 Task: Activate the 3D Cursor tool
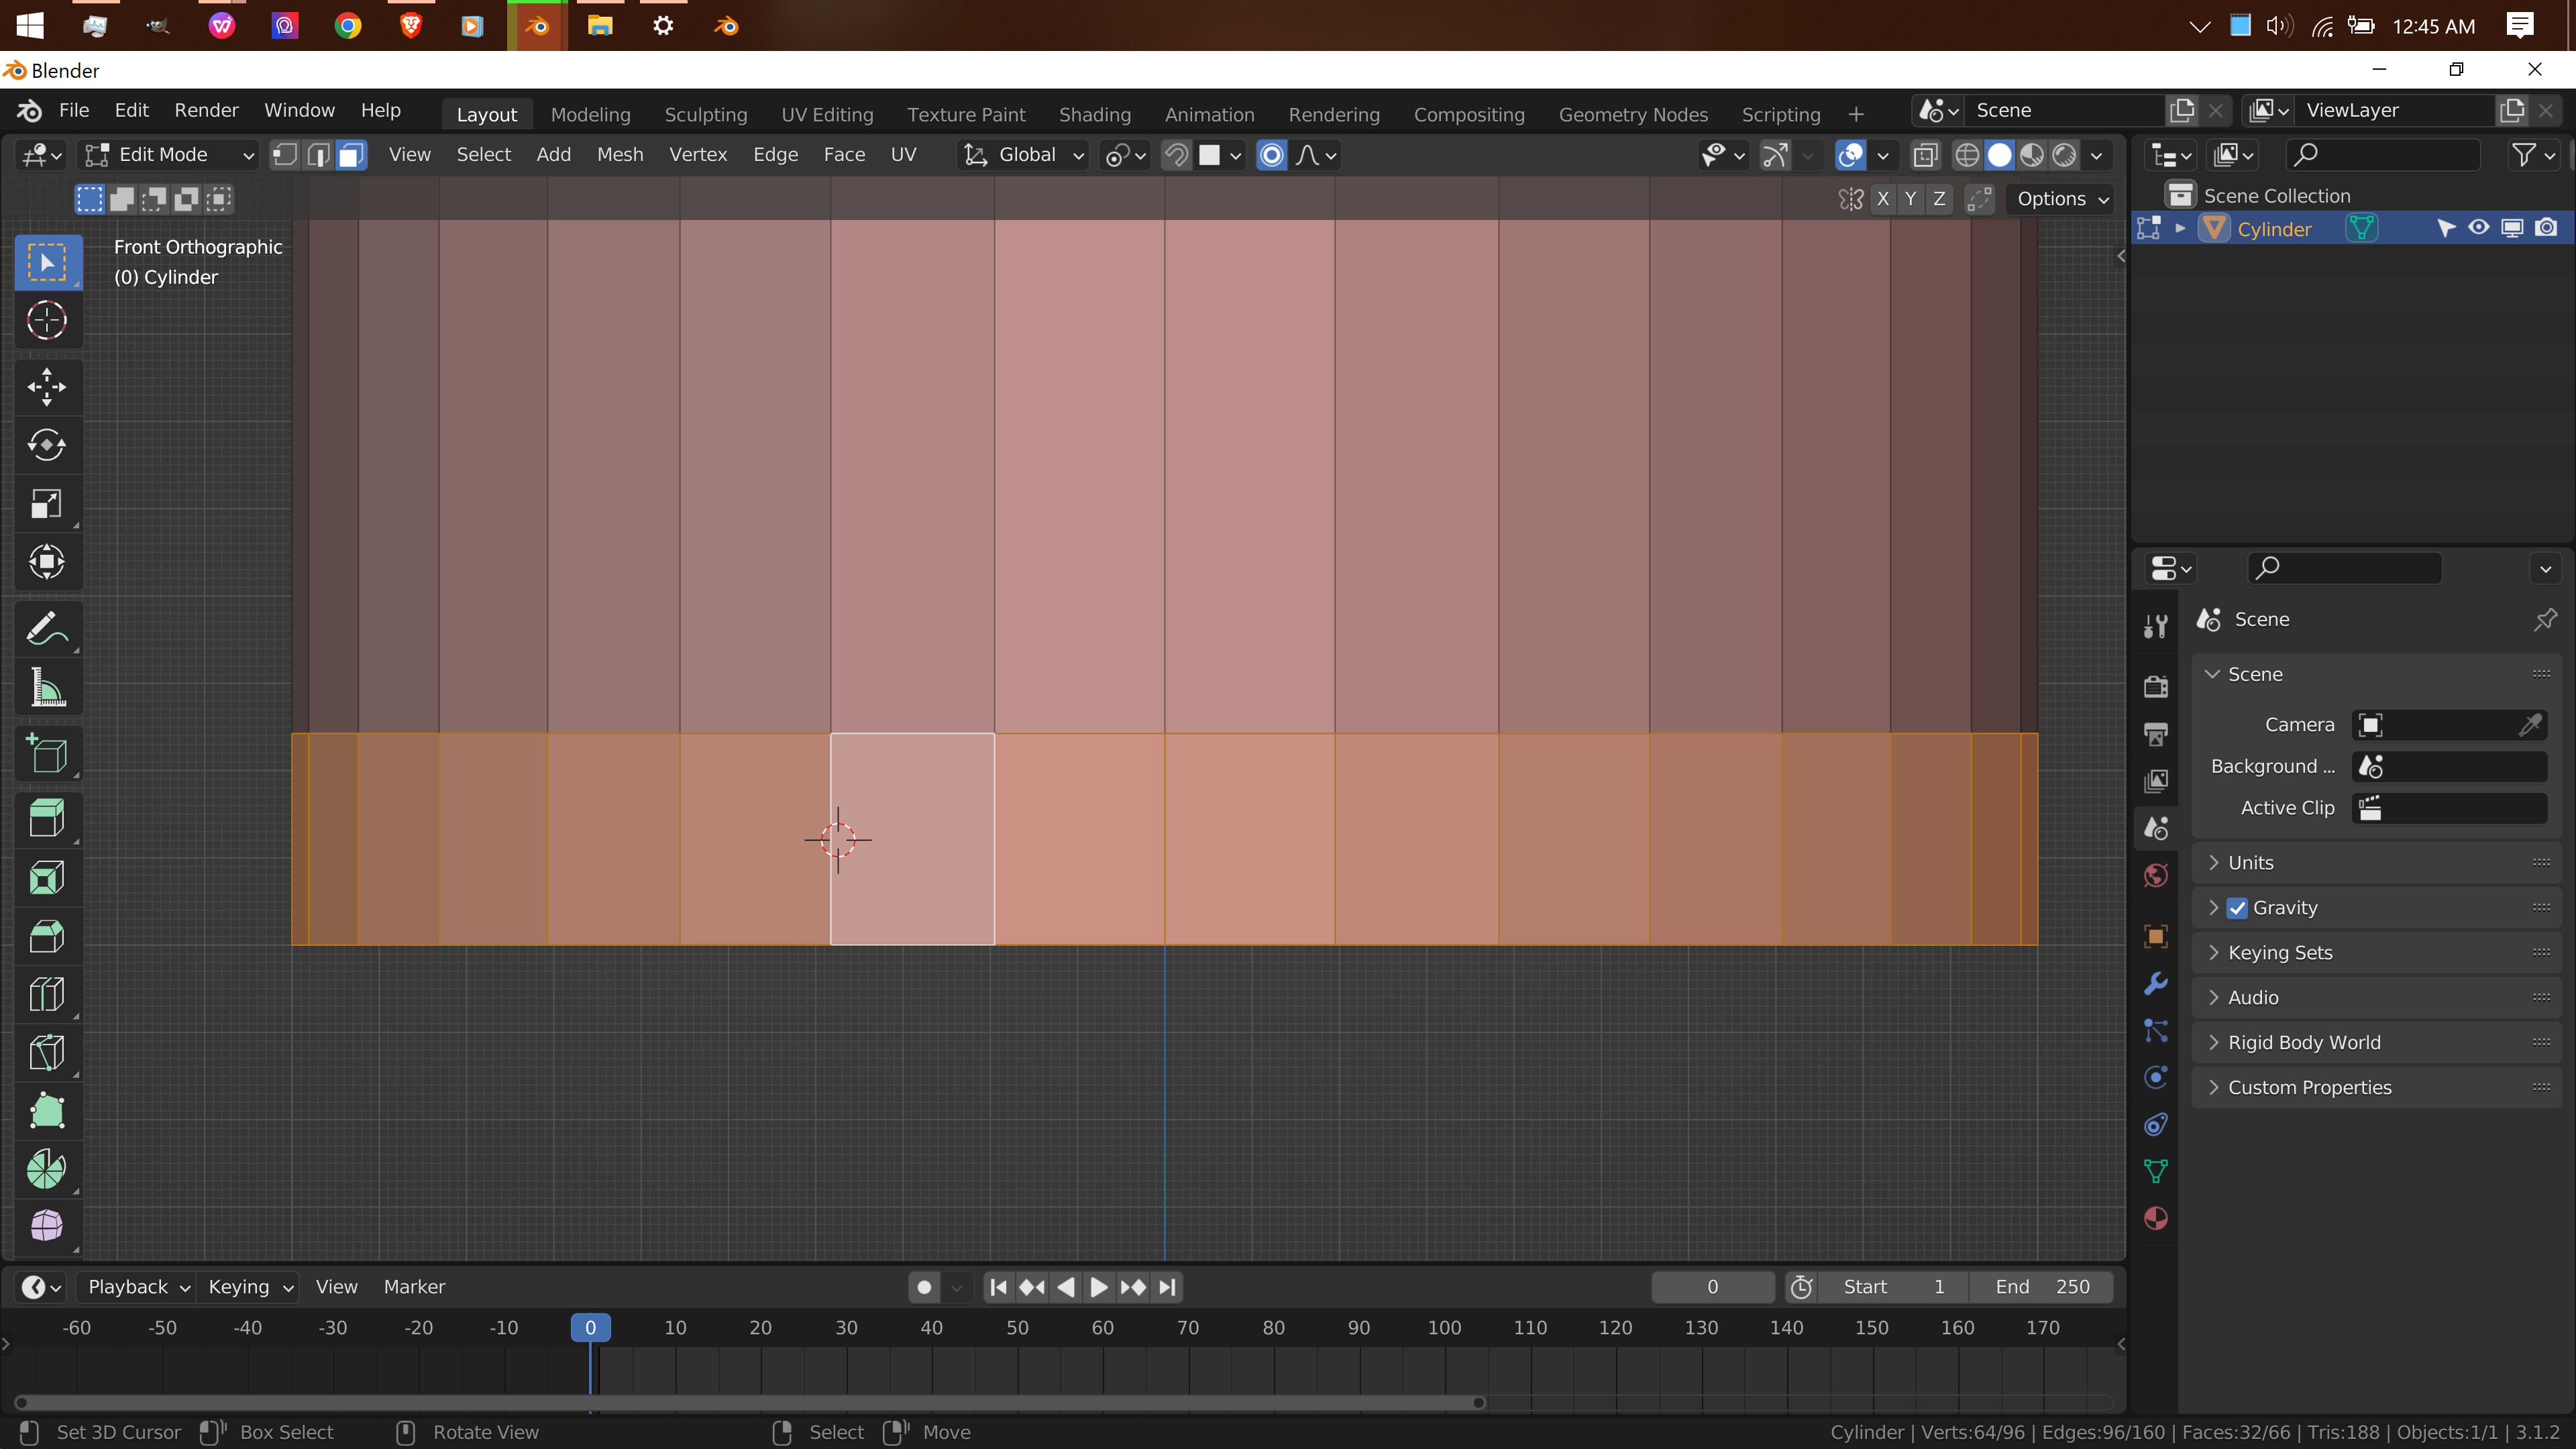tap(48, 320)
